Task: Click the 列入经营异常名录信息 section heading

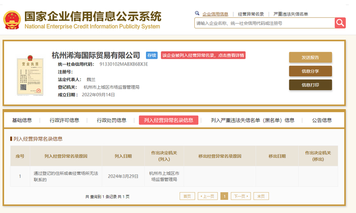Action: click(38, 139)
